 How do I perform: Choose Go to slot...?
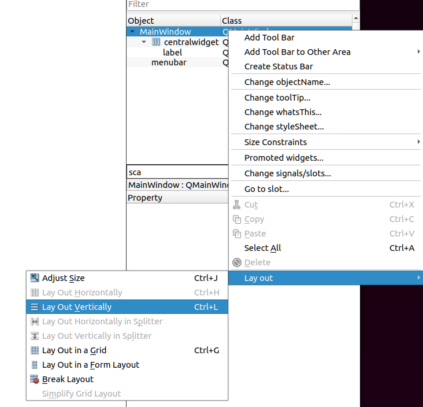tap(325, 189)
